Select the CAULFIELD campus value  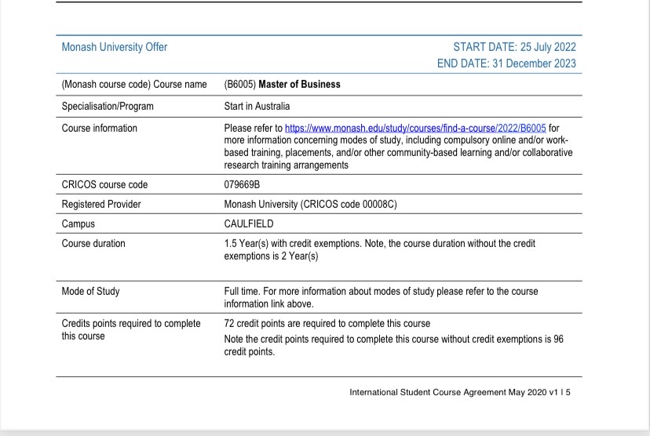click(249, 223)
